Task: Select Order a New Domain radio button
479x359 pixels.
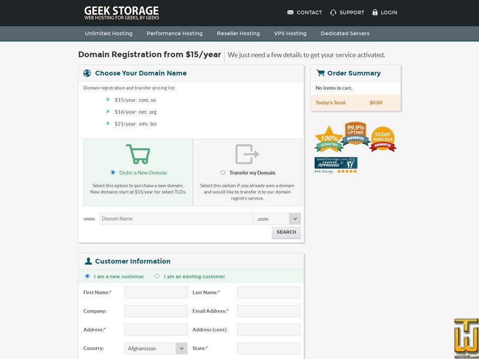Action: click(113, 173)
